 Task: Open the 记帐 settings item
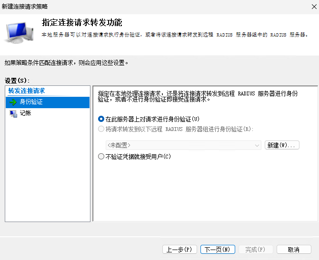coord(48,113)
